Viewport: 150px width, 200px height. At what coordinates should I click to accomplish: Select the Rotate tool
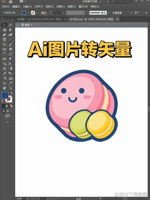pyautogui.click(x=4, y=54)
